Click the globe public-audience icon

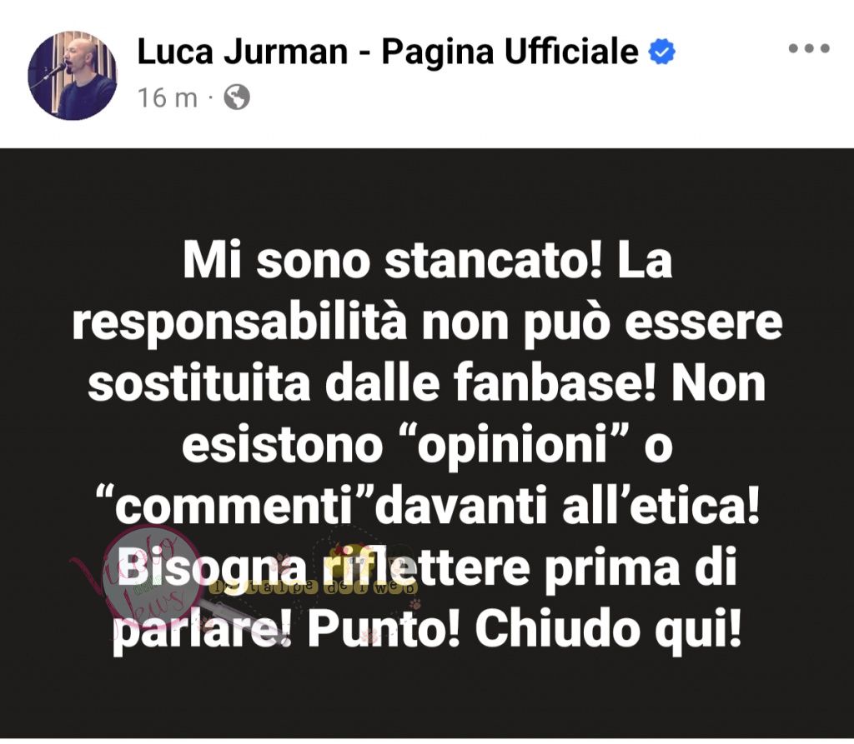pyautogui.click(x=237, y=98)
